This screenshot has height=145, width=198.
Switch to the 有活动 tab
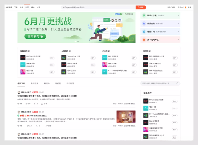point(47,83)
